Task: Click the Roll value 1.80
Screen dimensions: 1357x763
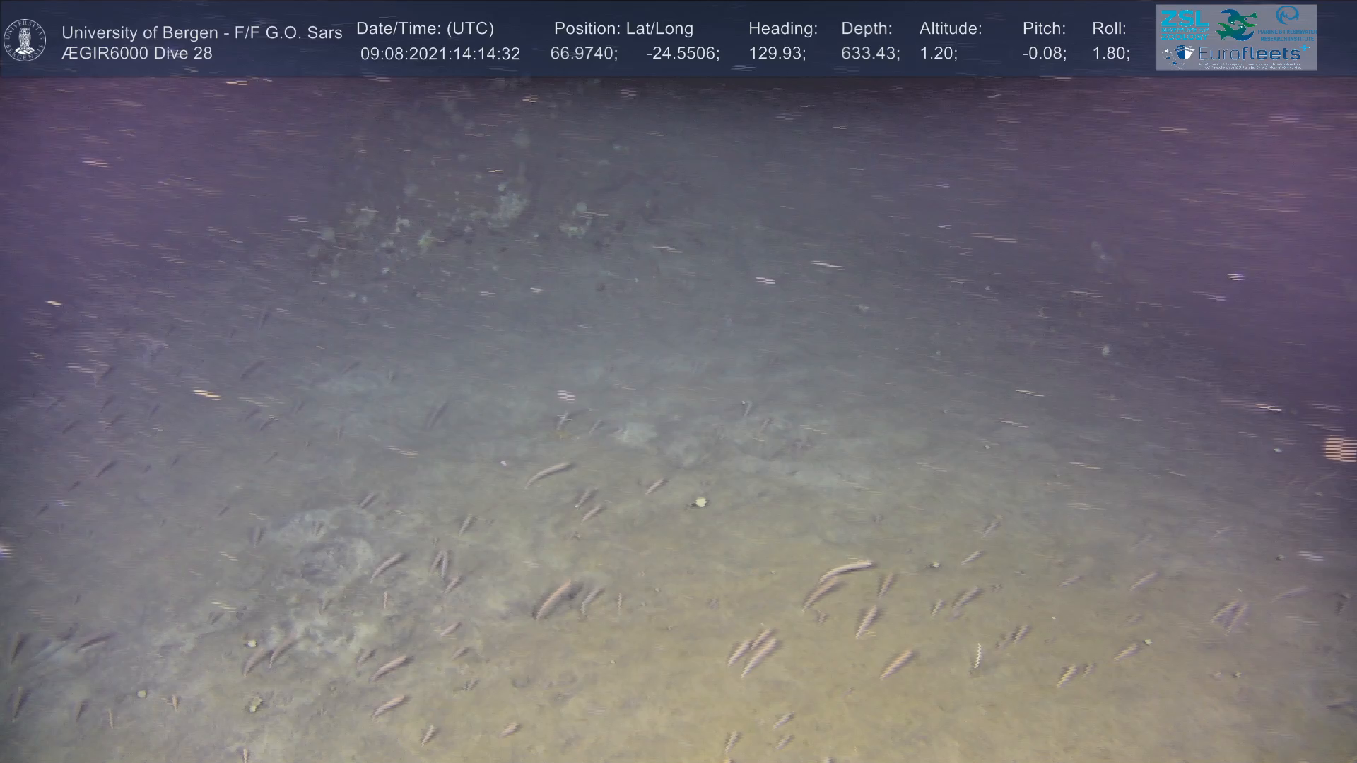Action: (1110, 54)
